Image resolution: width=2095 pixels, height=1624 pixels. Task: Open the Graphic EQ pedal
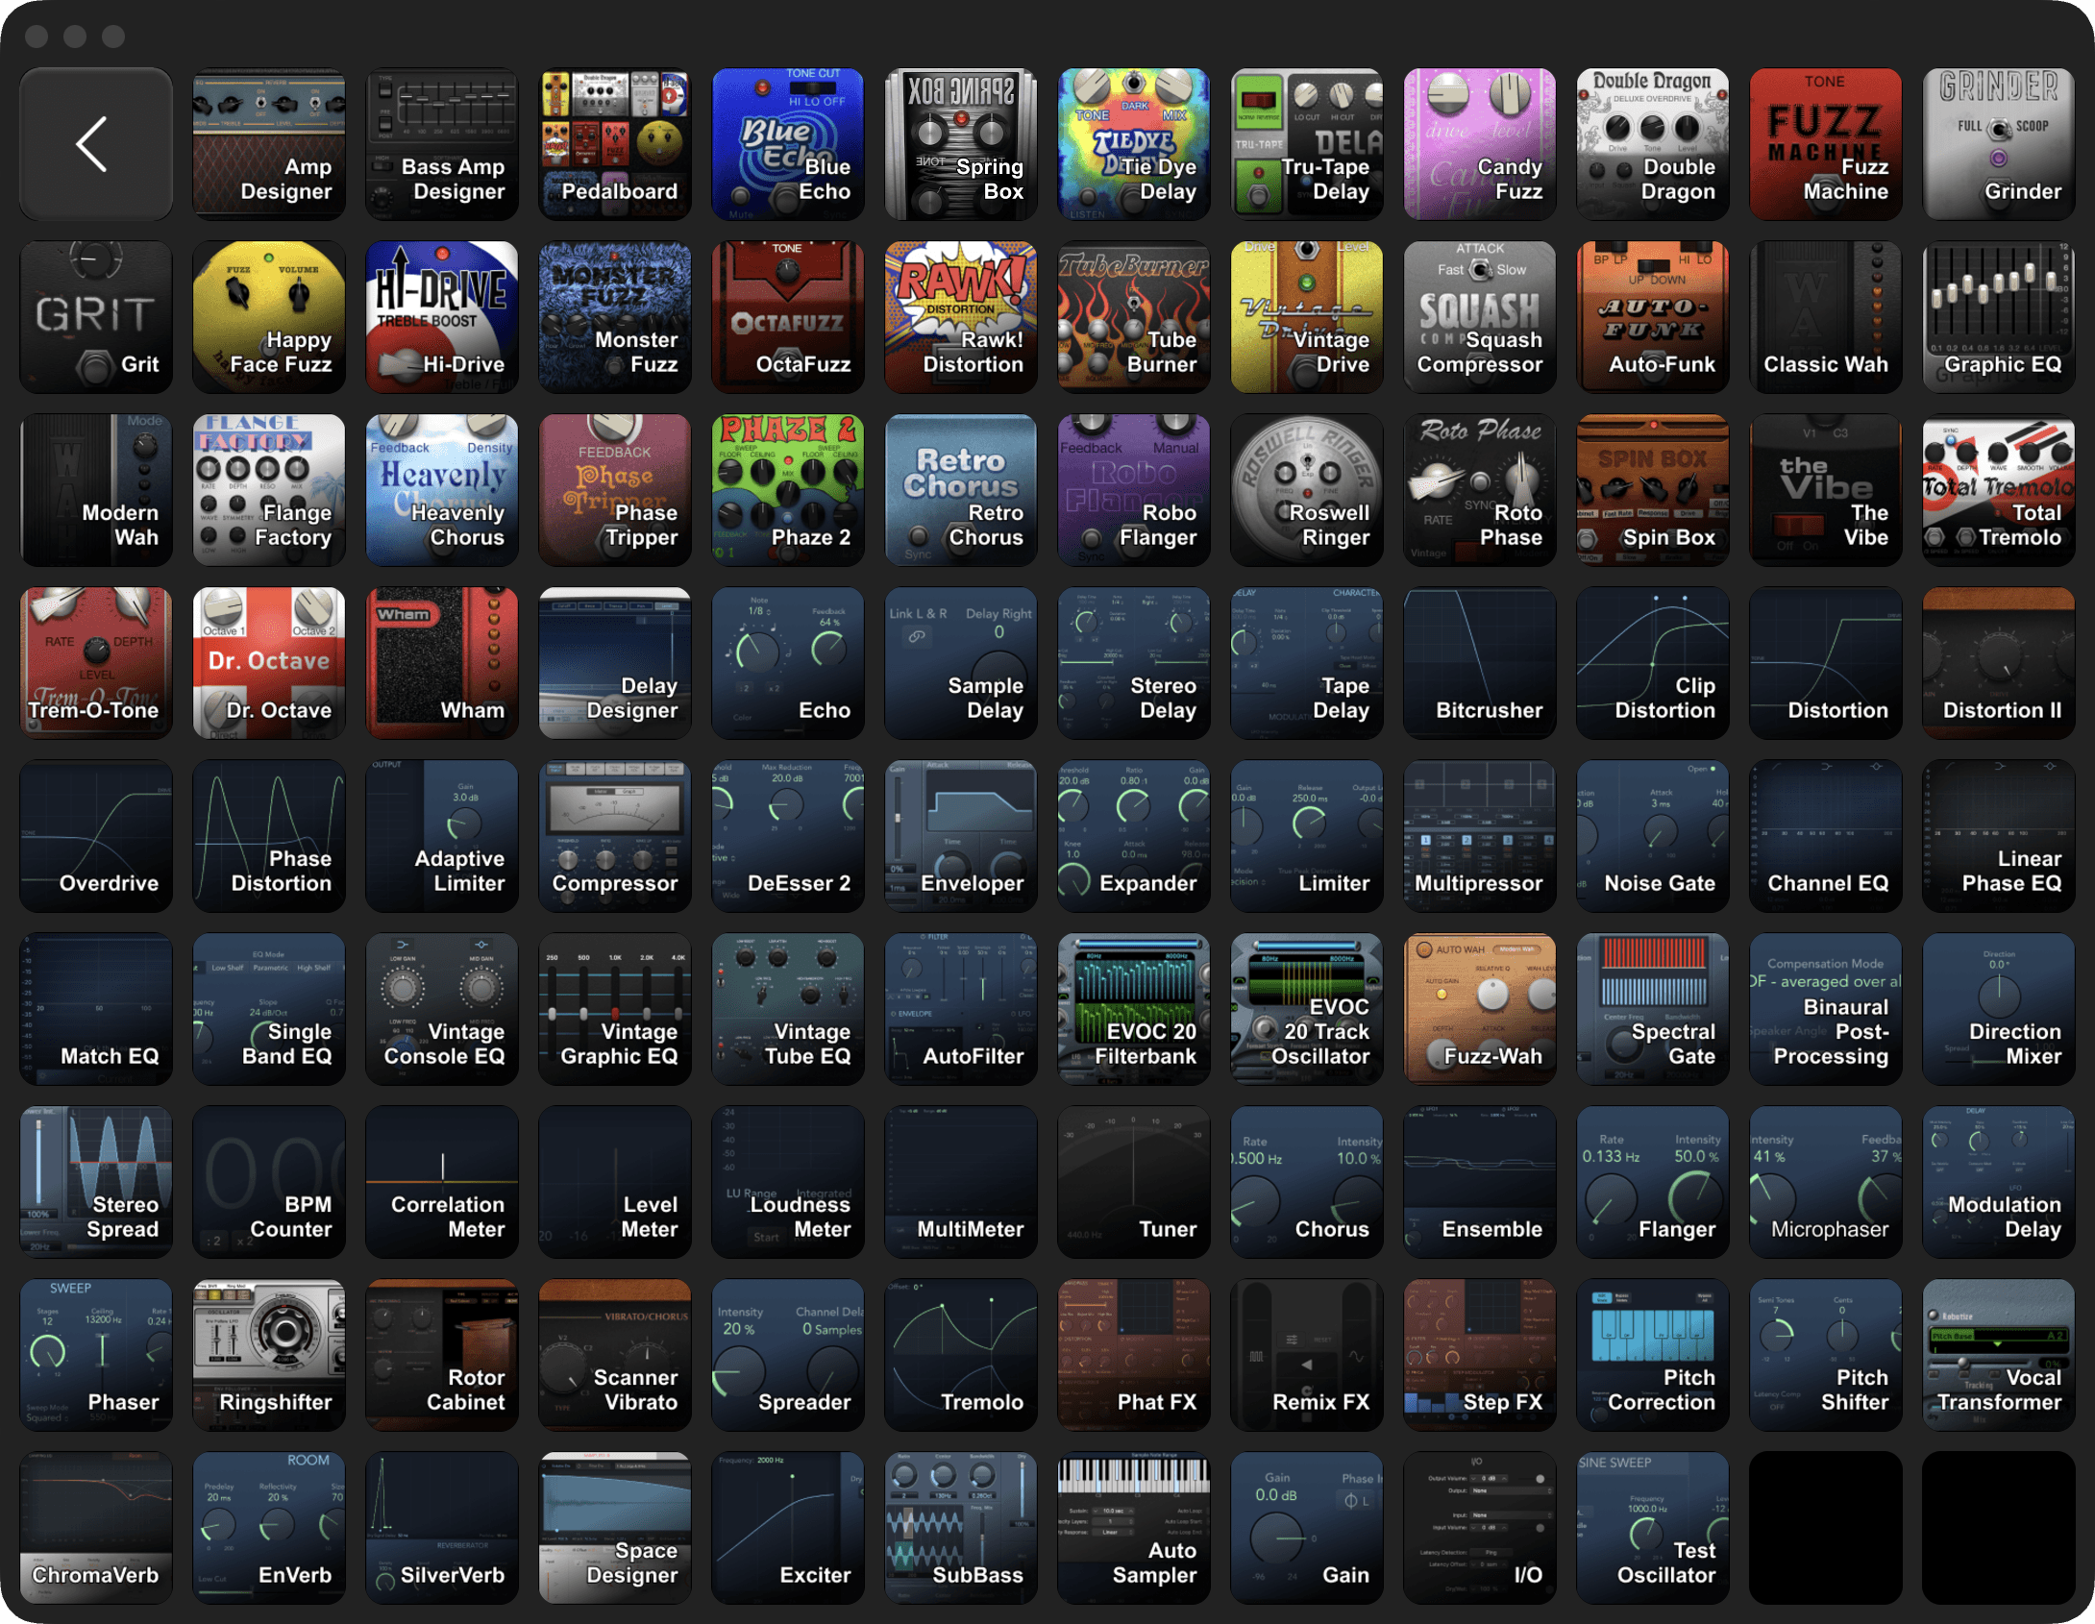1999,317
